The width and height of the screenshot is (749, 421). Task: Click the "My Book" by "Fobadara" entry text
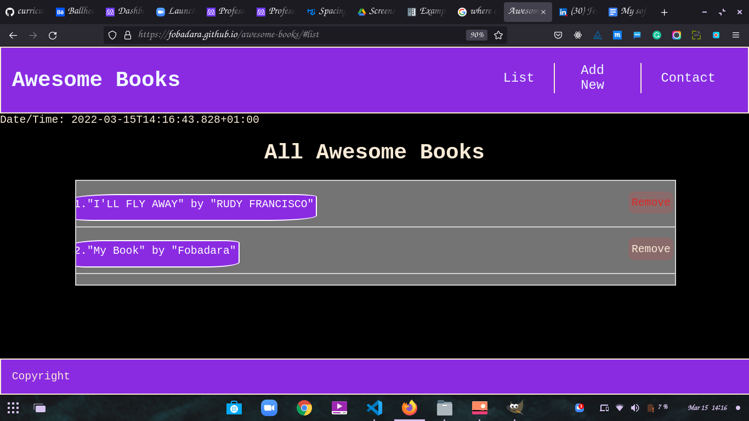[157, 254]
